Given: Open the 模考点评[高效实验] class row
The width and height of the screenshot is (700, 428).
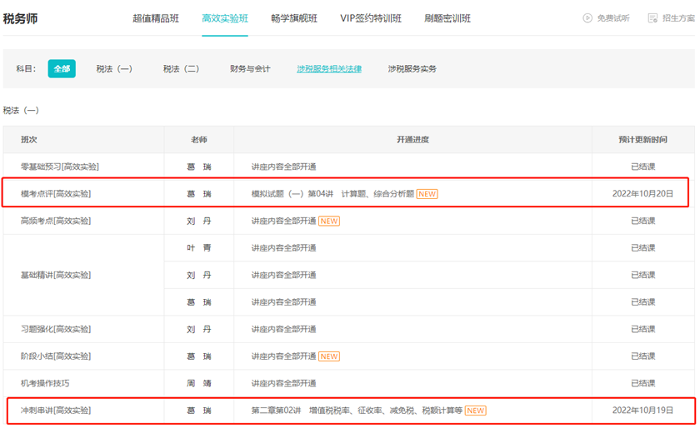Looking at the screenshot, I should point(56,194).
